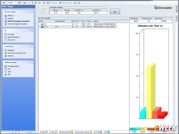
Task: Open the Device Throughput Calculator link
Action: click(x=17, y=24)
